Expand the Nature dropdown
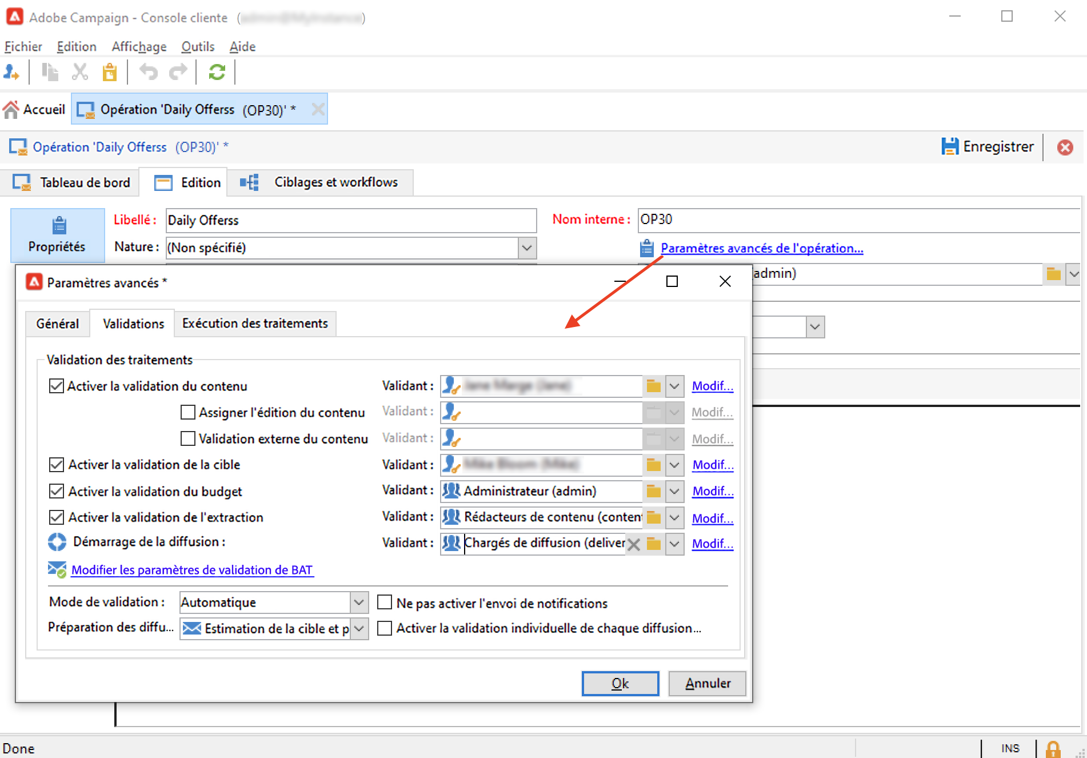Screen dimensions: 1087x758 click(x=527, y=248)
